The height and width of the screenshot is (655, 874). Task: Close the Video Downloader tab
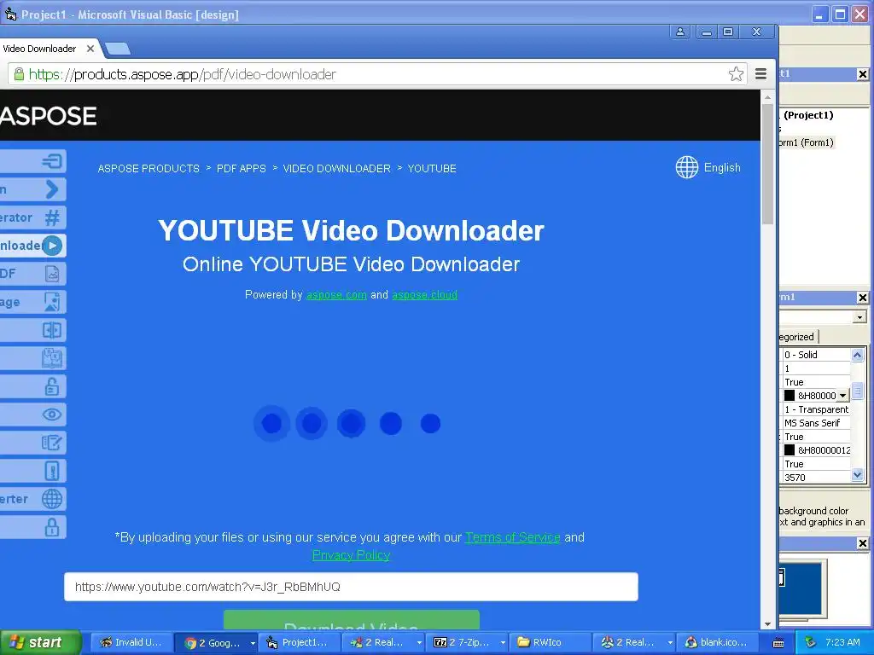point(90,49)
